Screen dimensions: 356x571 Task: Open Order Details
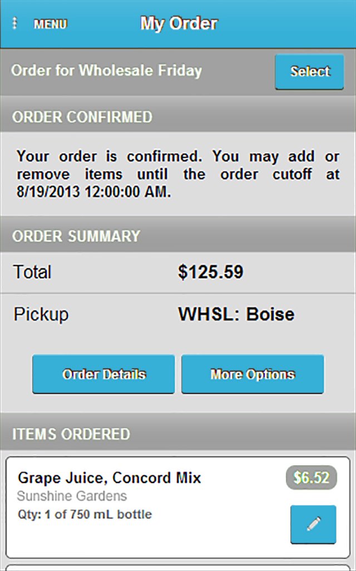pyautogui.click(x=103, y=374)
